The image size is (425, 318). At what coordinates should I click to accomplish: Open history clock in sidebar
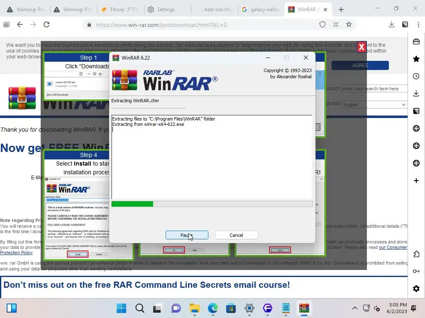(416, 76)
